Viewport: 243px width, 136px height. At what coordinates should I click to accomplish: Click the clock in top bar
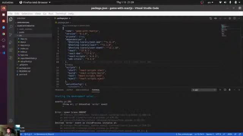tap(125, 2)
